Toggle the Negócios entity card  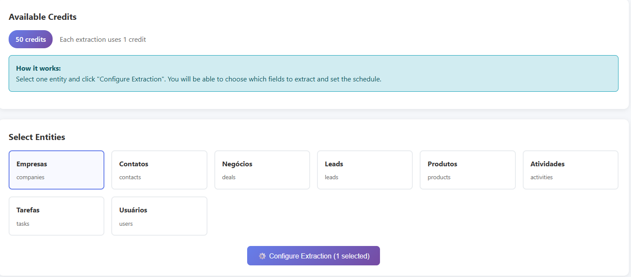262,170
